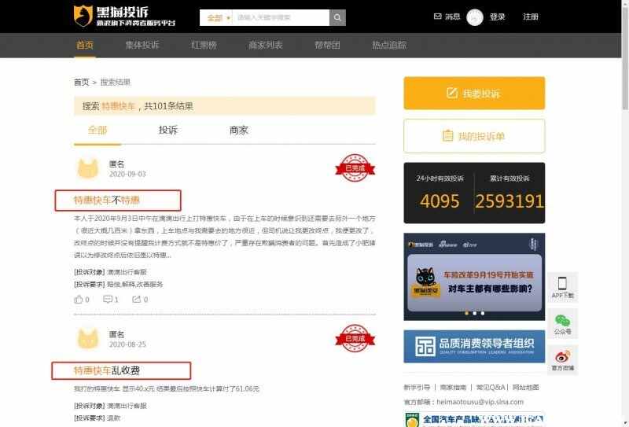
Task: Click 登录 link in header
Action: point(497,17)
